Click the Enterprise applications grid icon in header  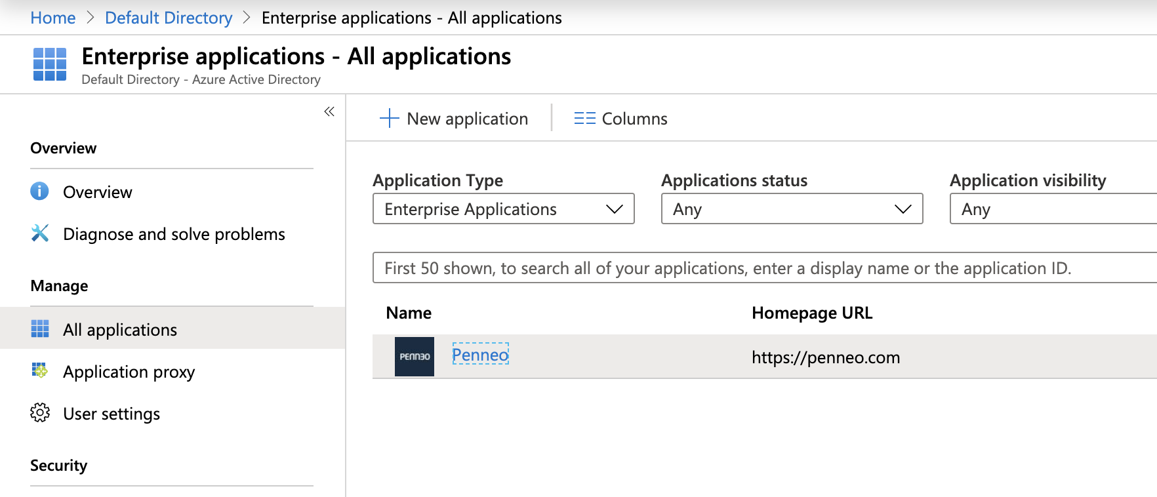50,64
